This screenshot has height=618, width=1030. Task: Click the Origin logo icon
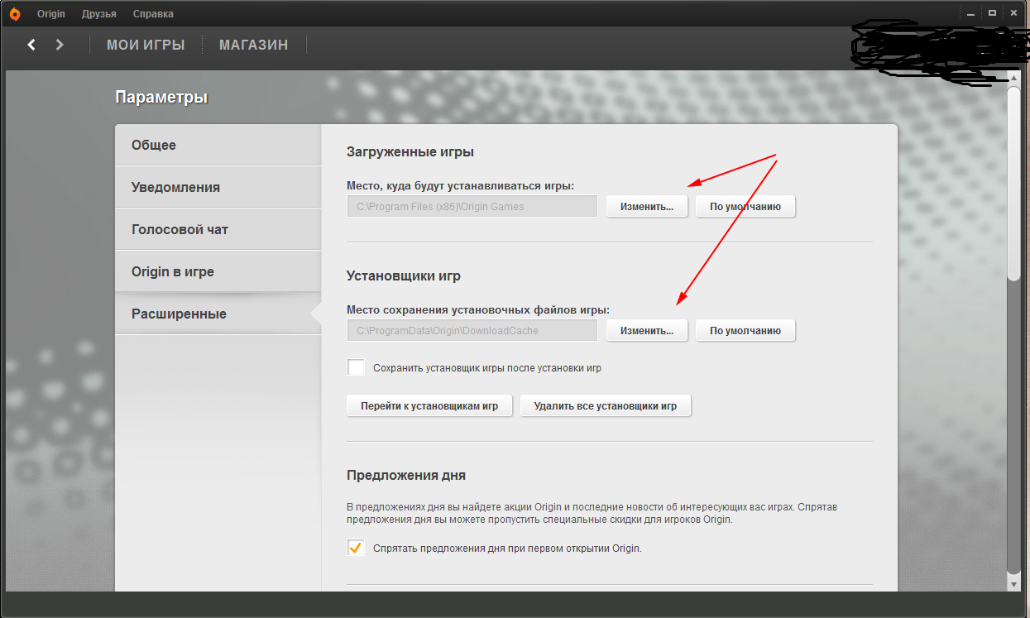(13, 14)
